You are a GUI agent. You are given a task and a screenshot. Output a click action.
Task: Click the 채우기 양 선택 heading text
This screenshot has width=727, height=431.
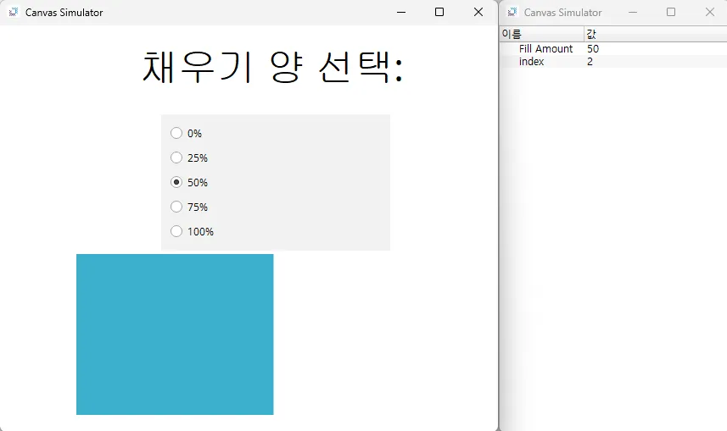pyautogui.click(x=272, y=67)
